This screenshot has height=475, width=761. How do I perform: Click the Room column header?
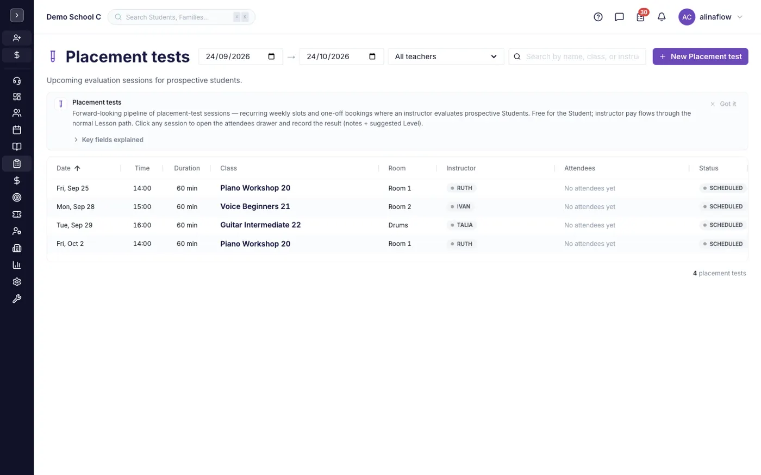pos(397,168)
